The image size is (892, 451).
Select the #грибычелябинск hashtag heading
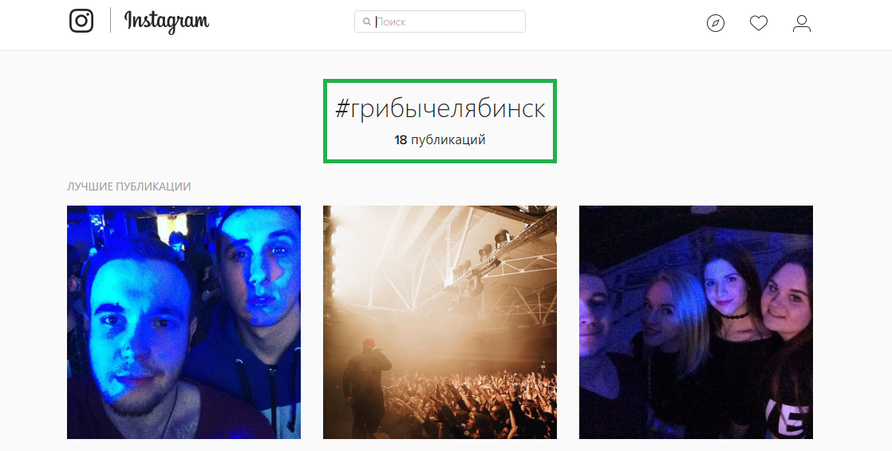click(440, 108)
